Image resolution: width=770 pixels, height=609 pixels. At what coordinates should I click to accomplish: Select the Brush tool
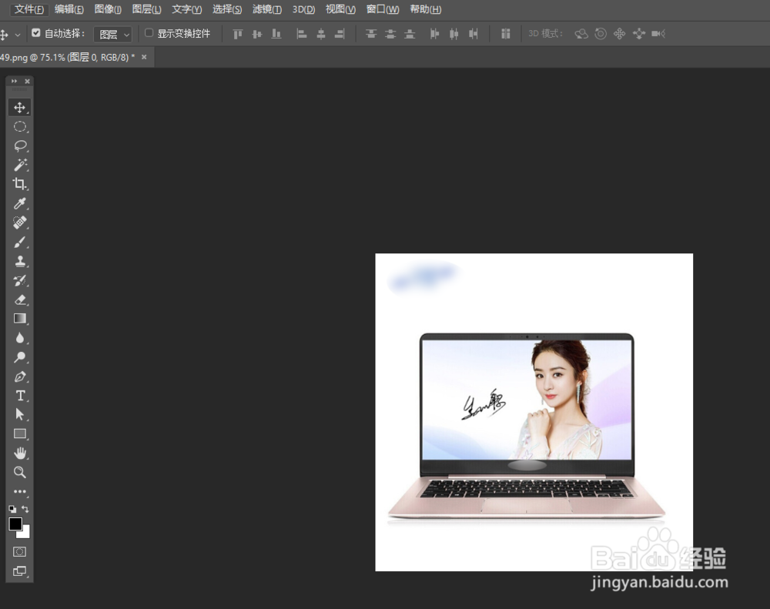(x=20, y=242)
